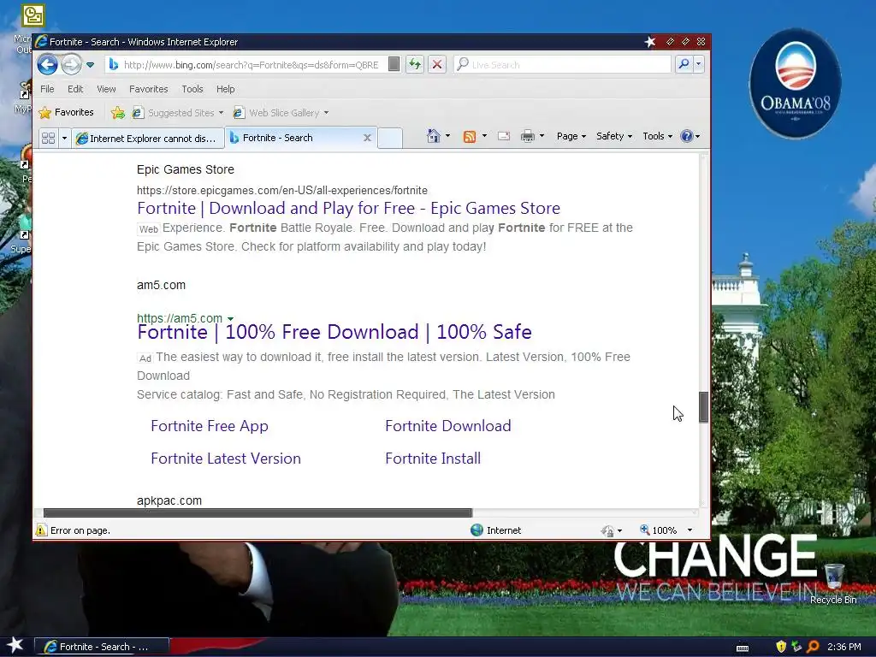This screenshot has width=876, height=657.
Task: Open the Favorites menu in menu bar
Action: point(149,89)
